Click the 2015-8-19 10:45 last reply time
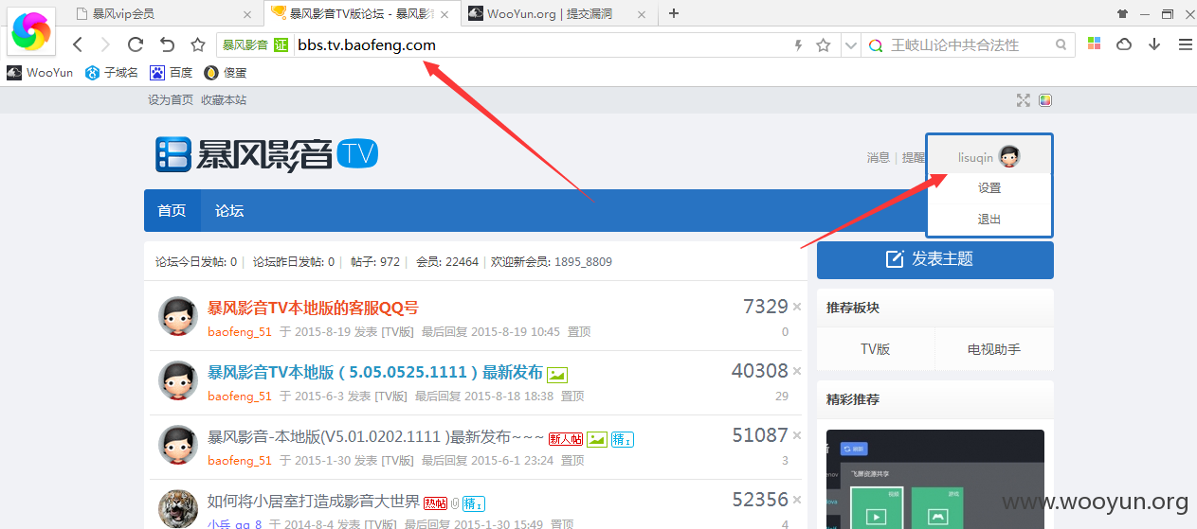This screenshot has height=529, width=1197. click(x=515, y=332)
